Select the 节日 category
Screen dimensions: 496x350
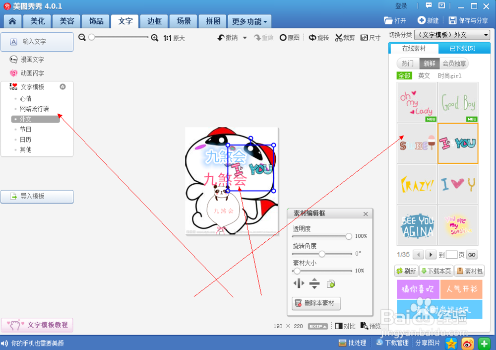[25, 129]
